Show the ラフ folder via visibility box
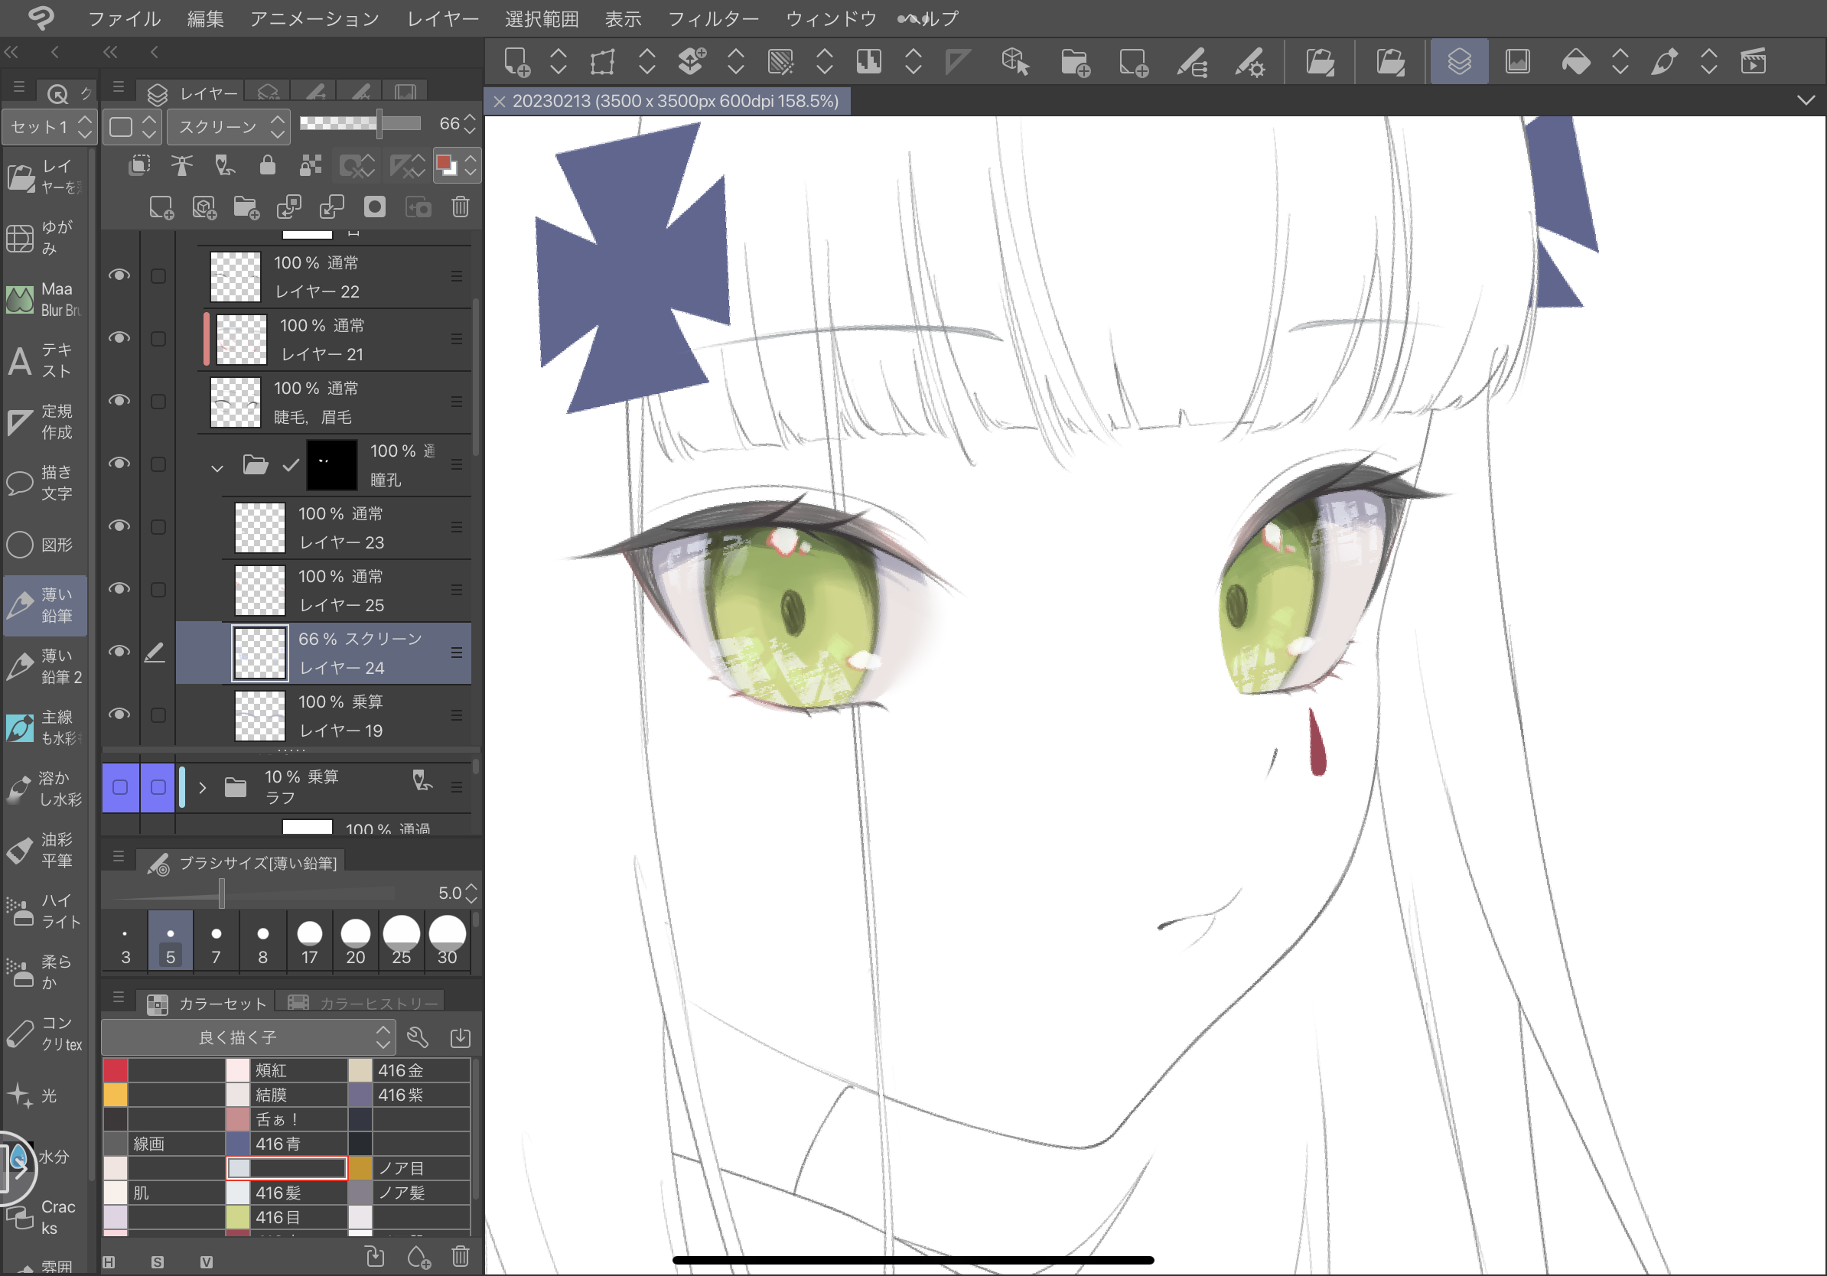The height and width of the screenshot is (1276, 1827). click(120, 788)
